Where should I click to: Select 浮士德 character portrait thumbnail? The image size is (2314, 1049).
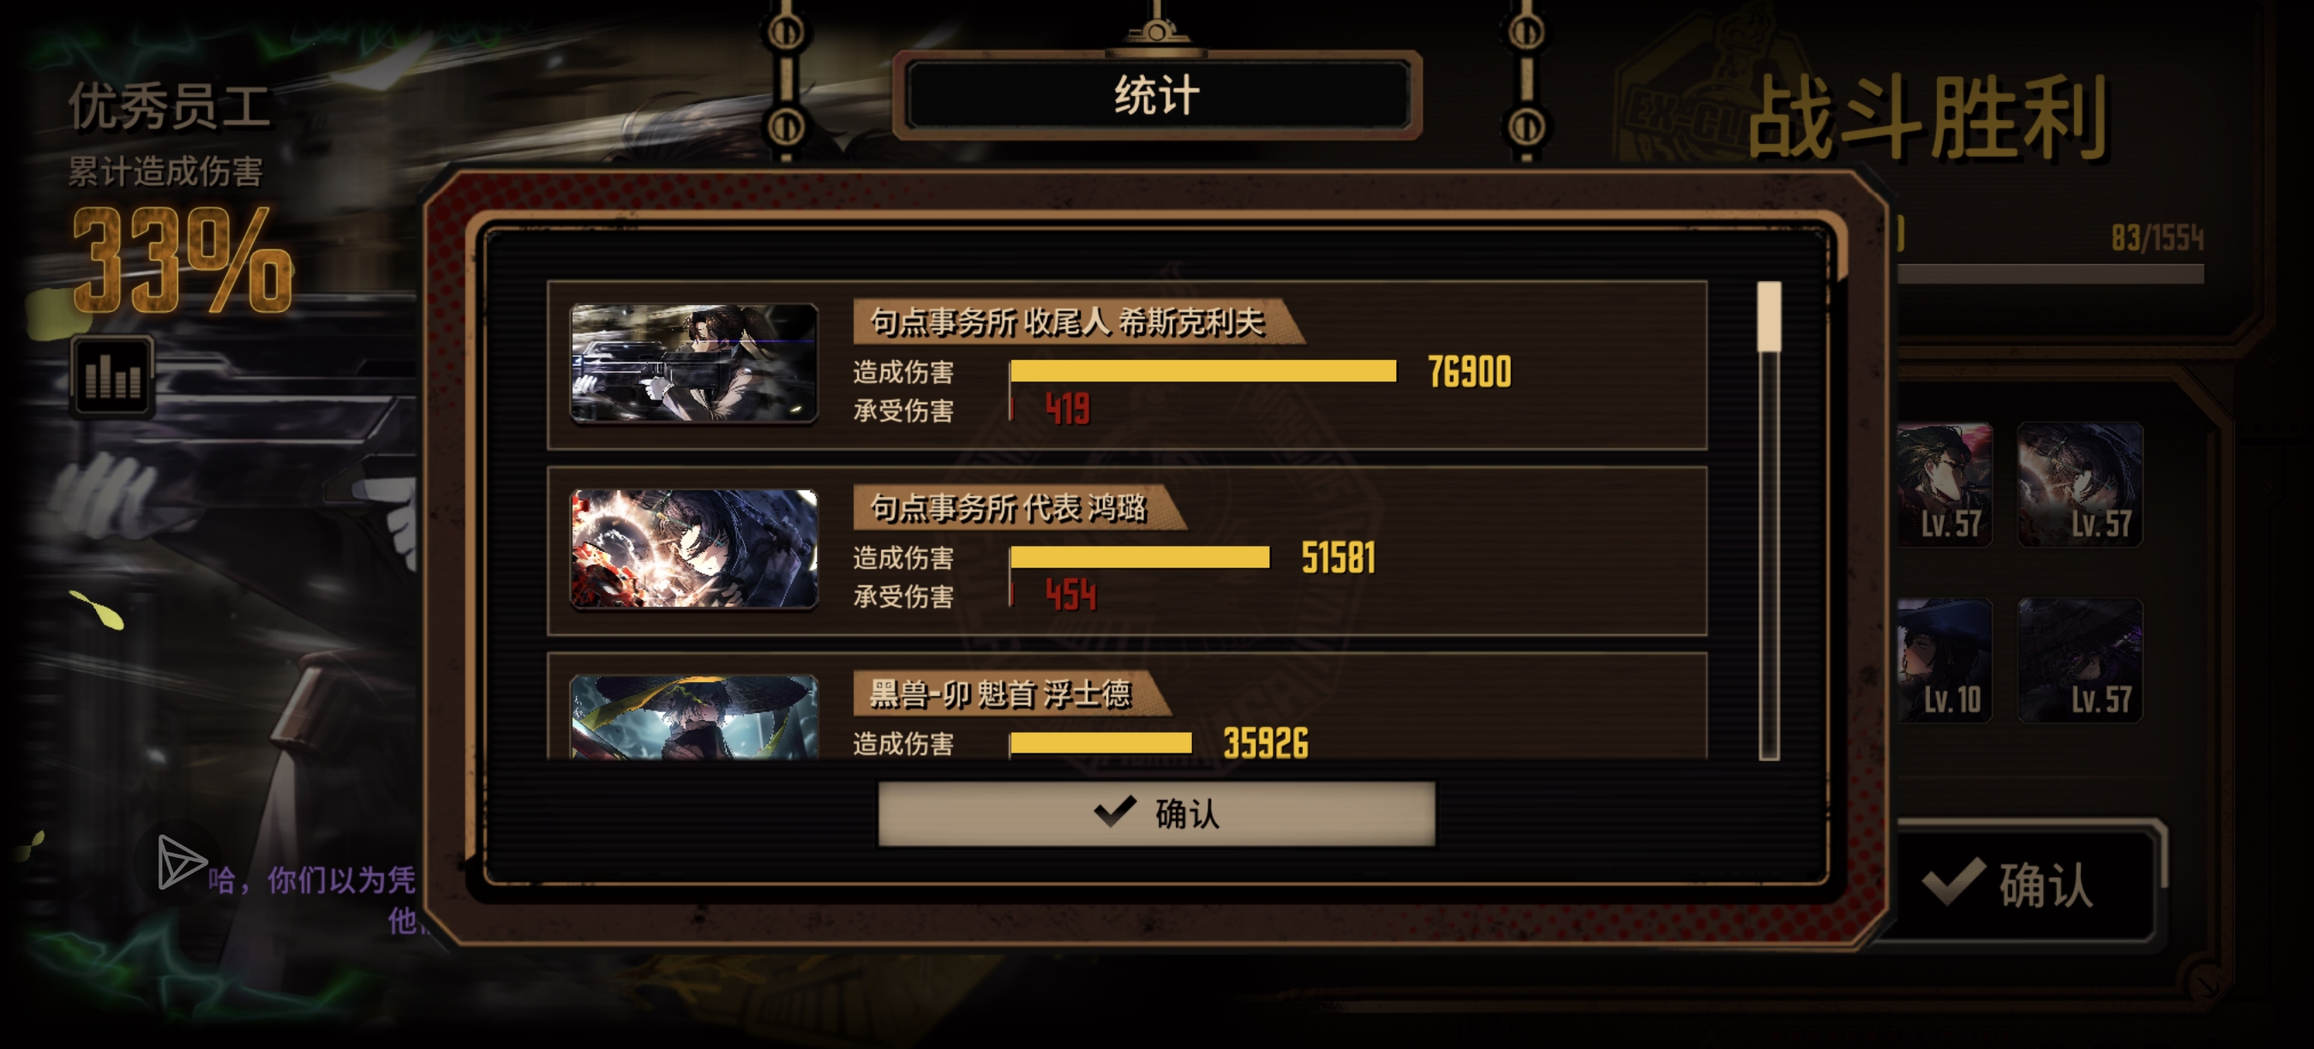pyautogui.click(x=693, y=716)
